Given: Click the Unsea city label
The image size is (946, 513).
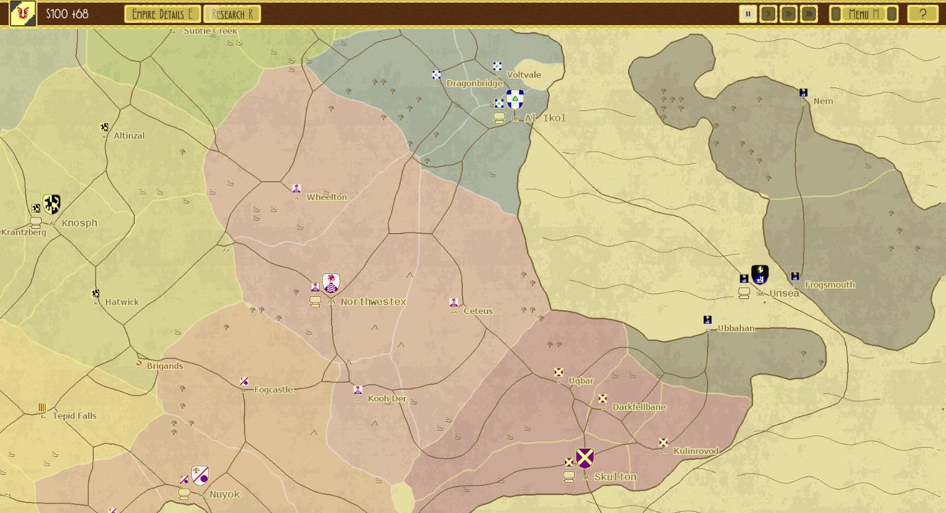Looking at the screenshot, I should [785, 293].
